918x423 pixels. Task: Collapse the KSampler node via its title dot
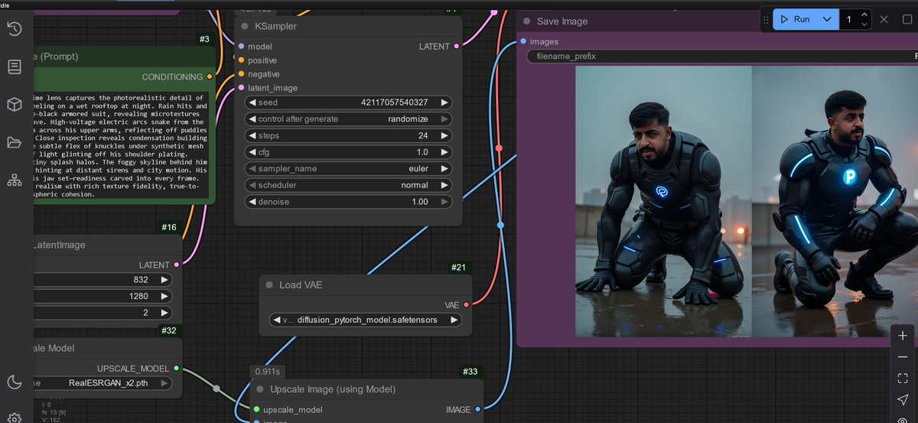click(x=245, y=26)
